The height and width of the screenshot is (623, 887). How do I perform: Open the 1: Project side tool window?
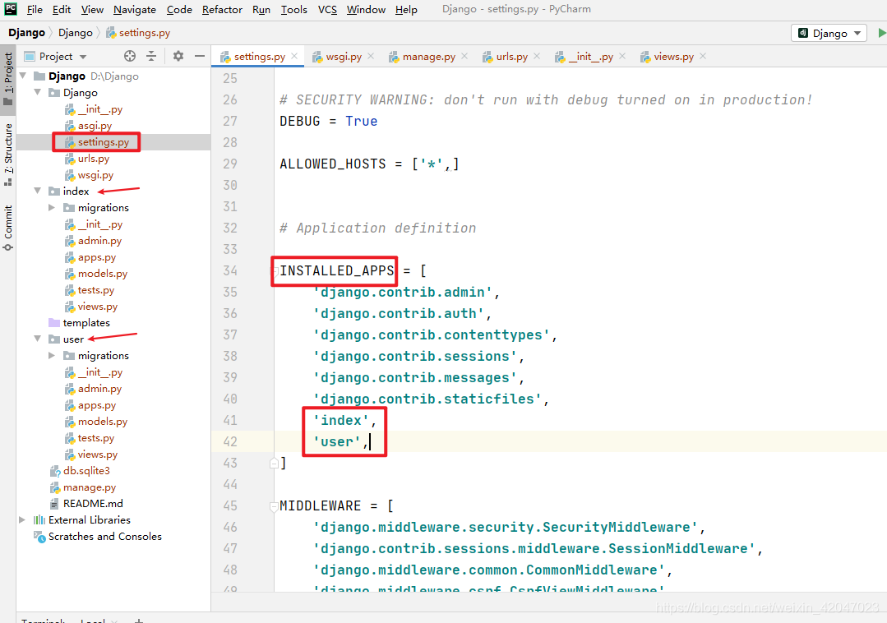pyautogui.click(x=8, y=79)
